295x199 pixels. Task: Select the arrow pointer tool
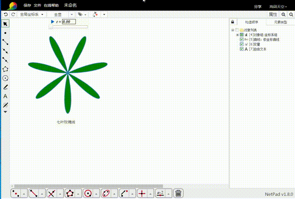pos(5,24)
